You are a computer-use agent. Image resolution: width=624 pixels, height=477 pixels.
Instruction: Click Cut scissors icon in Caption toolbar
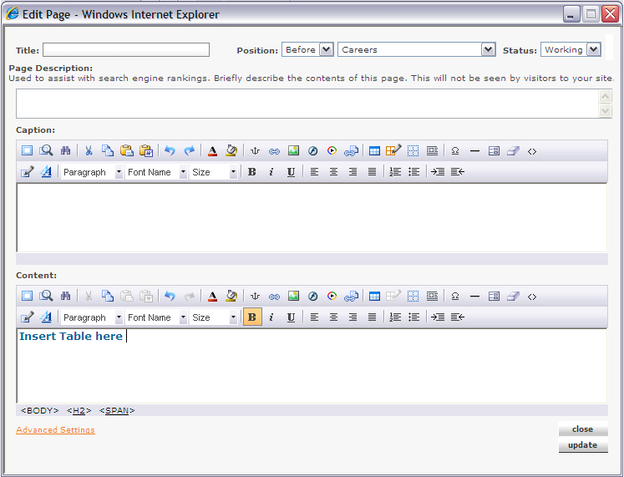coord(89,150)
